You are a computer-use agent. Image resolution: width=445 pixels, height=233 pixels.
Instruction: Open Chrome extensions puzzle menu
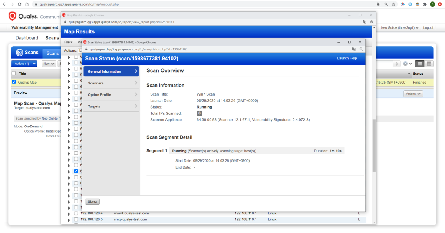pyautogui.click(x=425, y=4)
